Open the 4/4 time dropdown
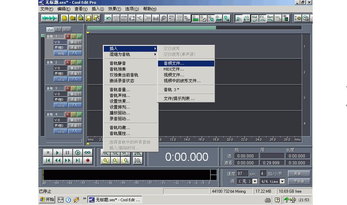 [282, 181]
